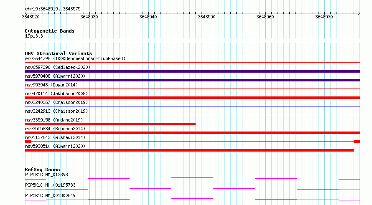The image size is (372, 205).
Task: Open variant nsv1127643 (Alsmadi2014) label
Action: tap(55, 137)
